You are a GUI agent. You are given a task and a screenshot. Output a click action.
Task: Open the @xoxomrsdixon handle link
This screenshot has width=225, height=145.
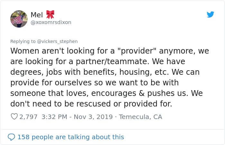tap(51, 22)
